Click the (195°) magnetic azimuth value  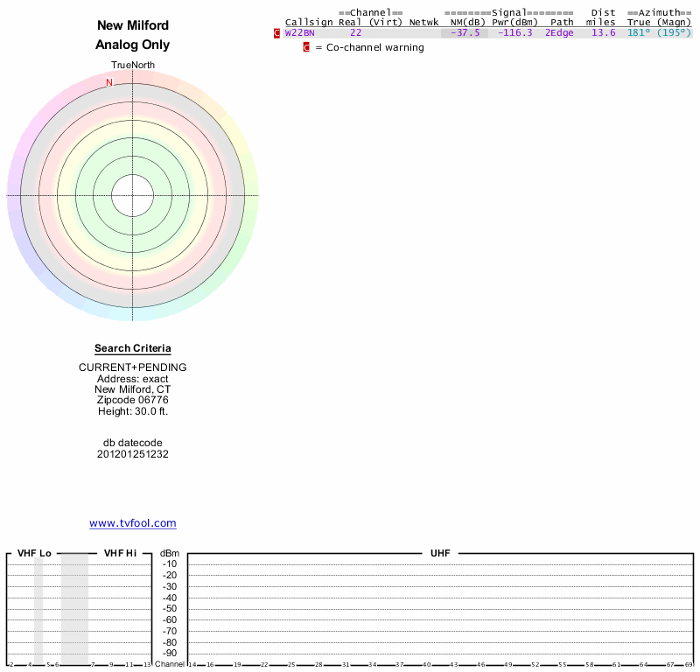click(674, 33)
